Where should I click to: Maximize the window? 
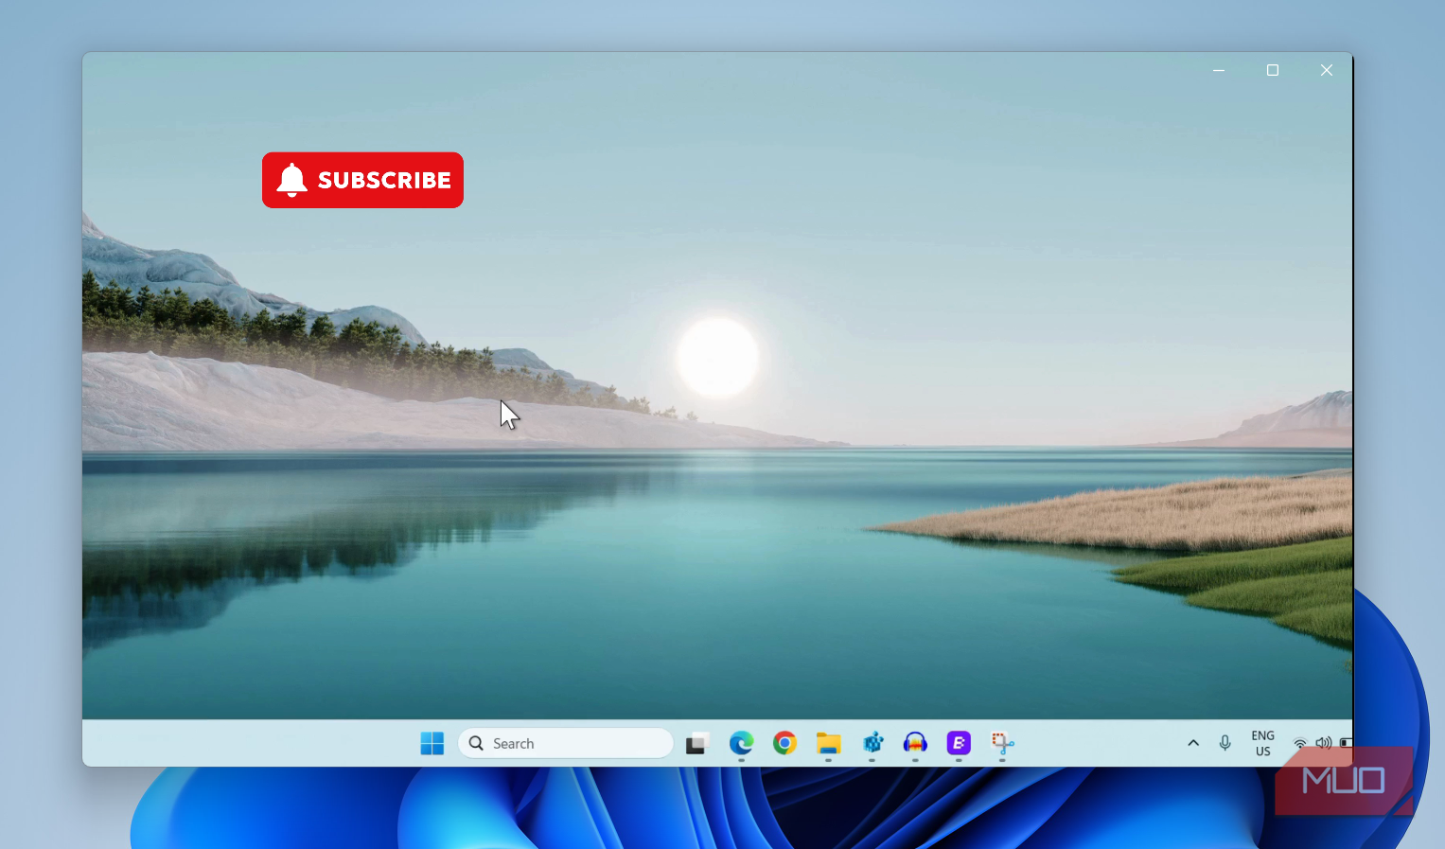coord(1273,70)
